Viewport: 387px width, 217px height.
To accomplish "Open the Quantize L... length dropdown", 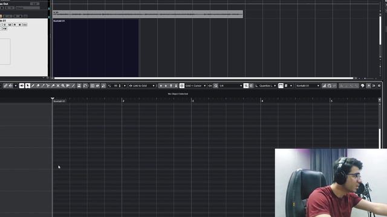I will 265,86.
